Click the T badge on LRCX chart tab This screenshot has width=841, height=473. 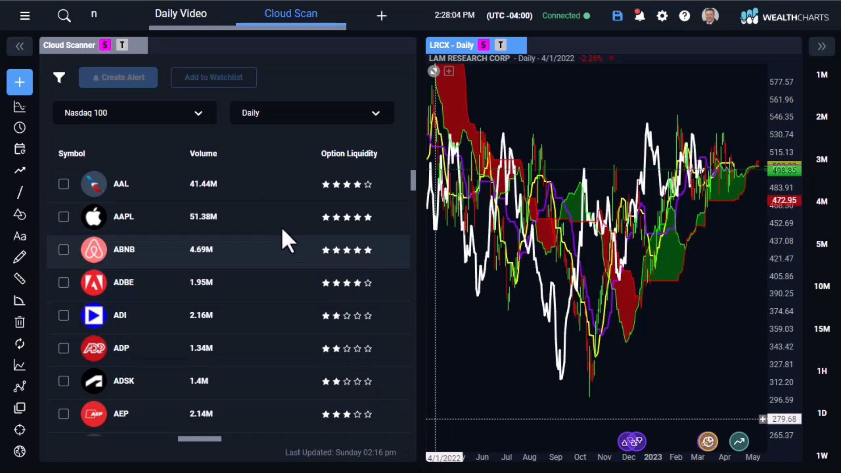(x=501, y=45)
